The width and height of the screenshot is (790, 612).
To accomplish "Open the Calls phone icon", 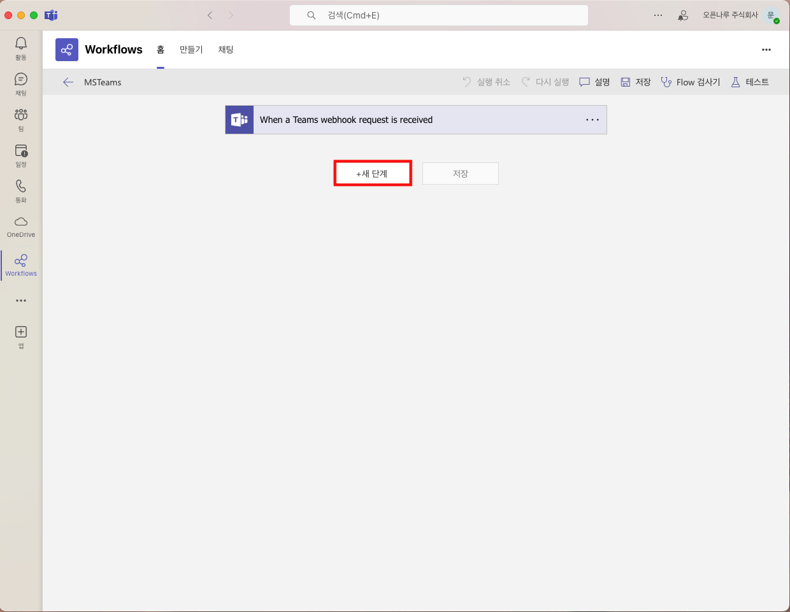I will pyautogui.click(x=21, y=187).
